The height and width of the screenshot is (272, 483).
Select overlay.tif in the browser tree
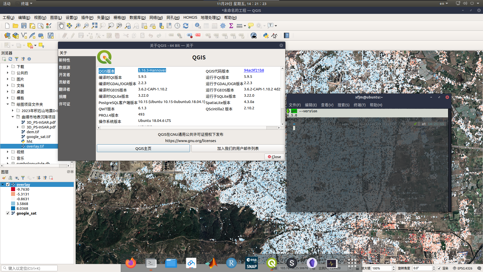(x=35, y=146)
